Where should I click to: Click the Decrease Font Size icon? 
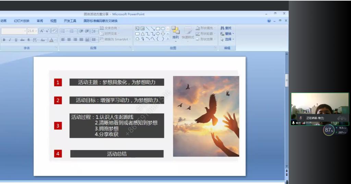(47, 31)
